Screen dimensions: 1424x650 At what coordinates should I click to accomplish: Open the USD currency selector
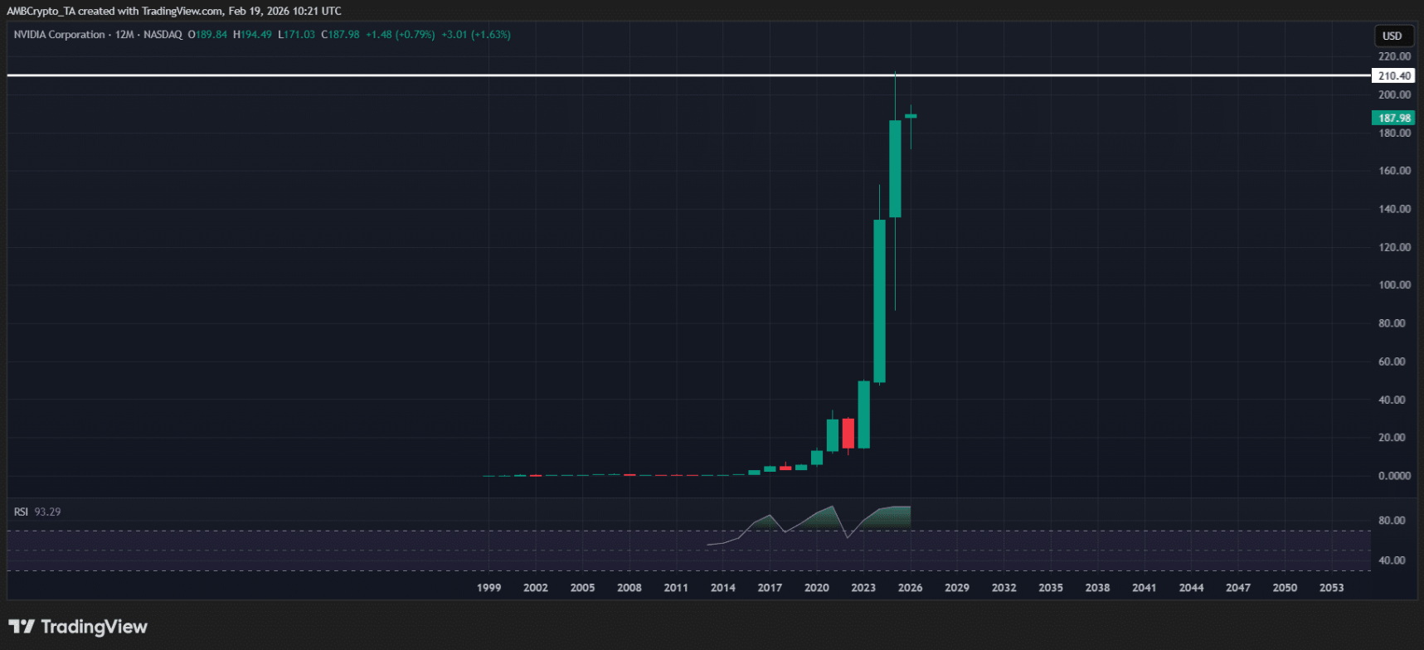pyautogui.click(x=1392, y=36)
